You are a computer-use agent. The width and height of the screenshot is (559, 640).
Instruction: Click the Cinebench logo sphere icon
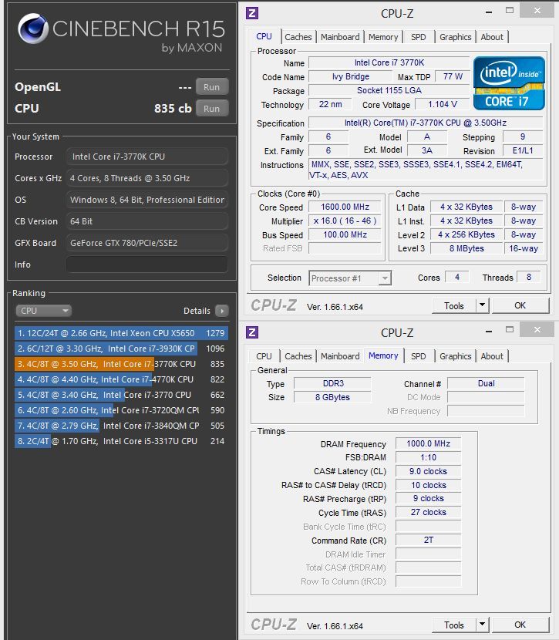tap(33, 29)
